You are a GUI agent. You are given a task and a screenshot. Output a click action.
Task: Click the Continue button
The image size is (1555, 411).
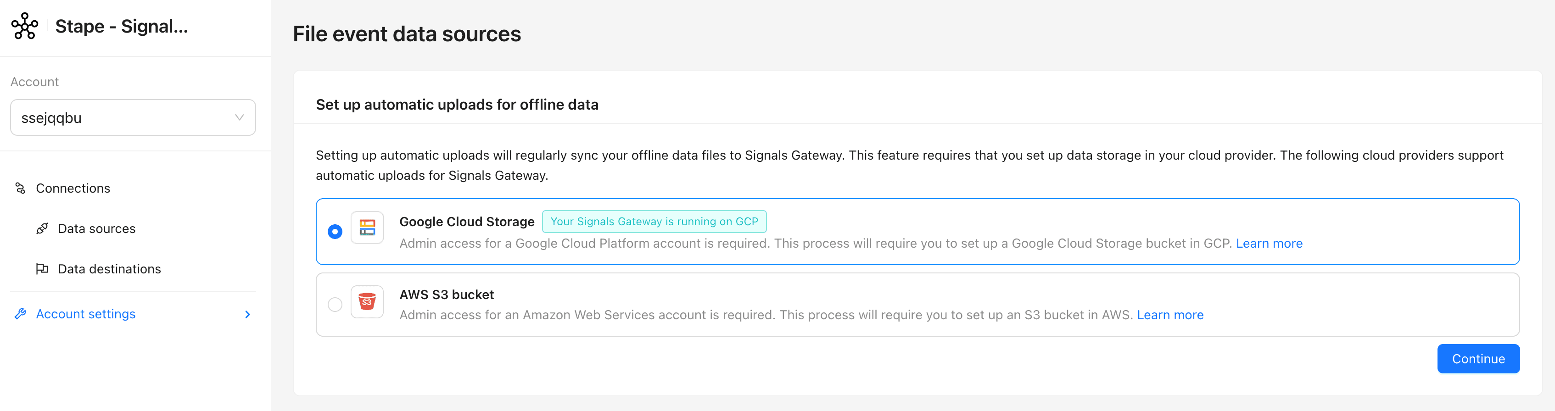1478,359
